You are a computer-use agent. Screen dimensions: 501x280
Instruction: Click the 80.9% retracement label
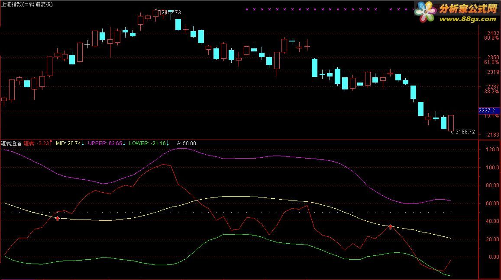(491, 38)
